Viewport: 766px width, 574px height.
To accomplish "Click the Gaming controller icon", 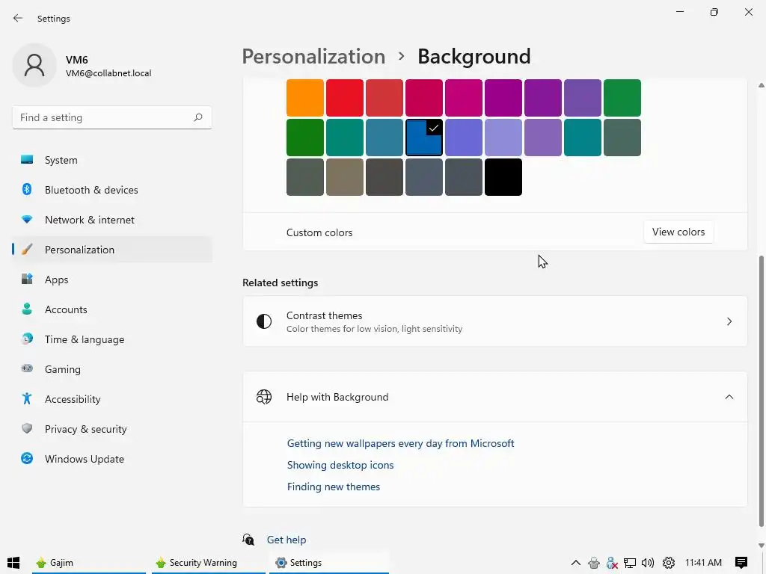I will [27, 369].
